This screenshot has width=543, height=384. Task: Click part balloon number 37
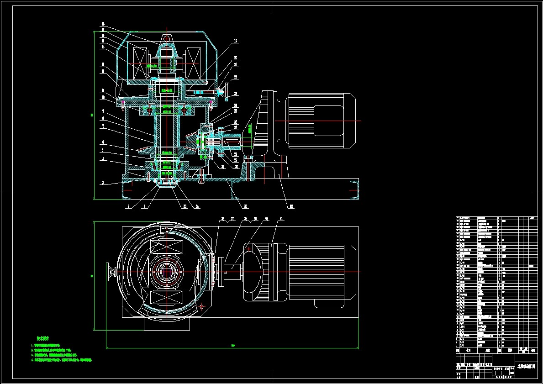[233, 219]
